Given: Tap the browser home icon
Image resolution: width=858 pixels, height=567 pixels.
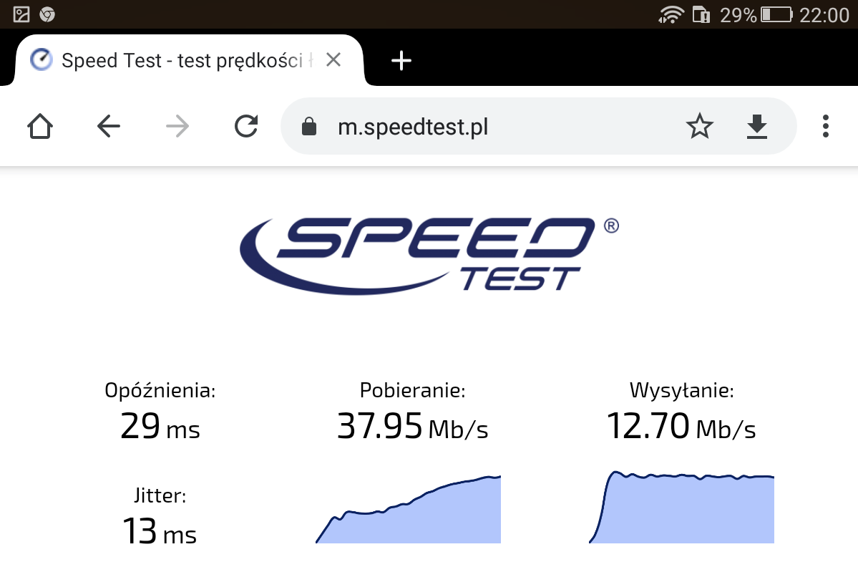Looking at the screenshot, I should [40, 127].
